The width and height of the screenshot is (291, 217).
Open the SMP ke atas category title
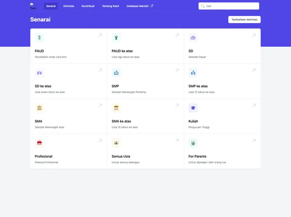coord(198,86)
